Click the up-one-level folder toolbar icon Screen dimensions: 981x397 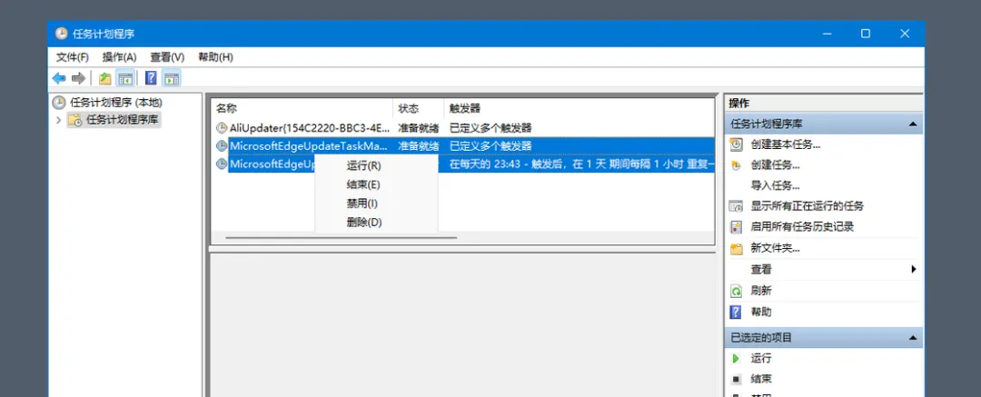point(105,78)
